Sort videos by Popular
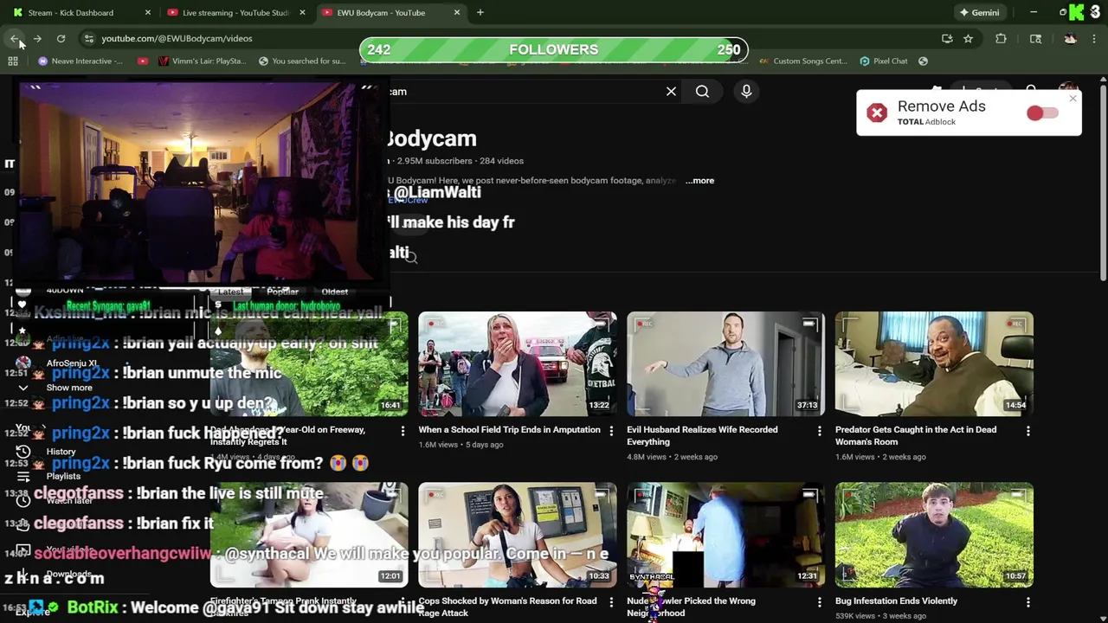1108x623 pixels. [282, 292]
